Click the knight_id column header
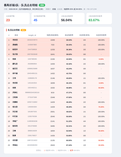 tap(32, 35)
